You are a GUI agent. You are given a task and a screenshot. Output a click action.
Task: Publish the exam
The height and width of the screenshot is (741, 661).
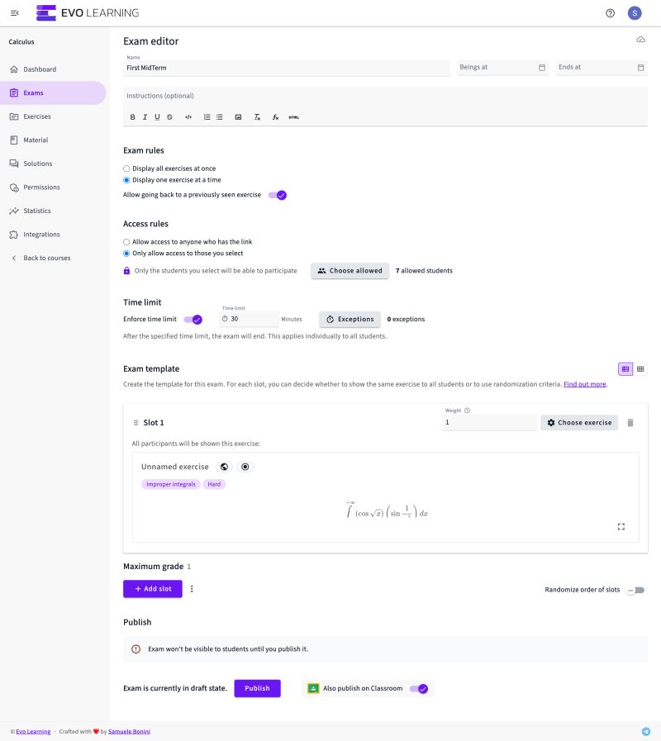(257, 688)
